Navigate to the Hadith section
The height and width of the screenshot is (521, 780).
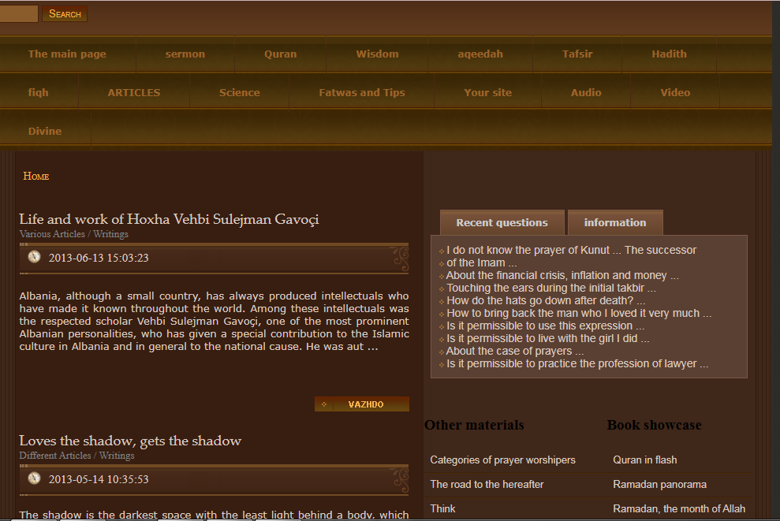pyautogui.click(x=669, y=54)
